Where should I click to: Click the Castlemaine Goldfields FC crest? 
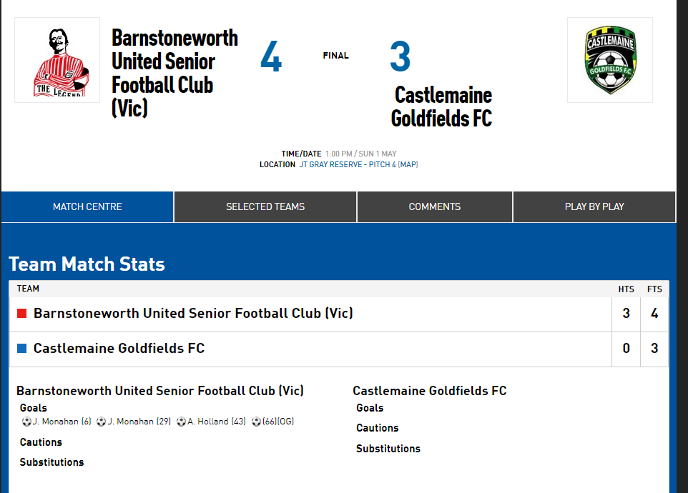[x=610, y=60]
